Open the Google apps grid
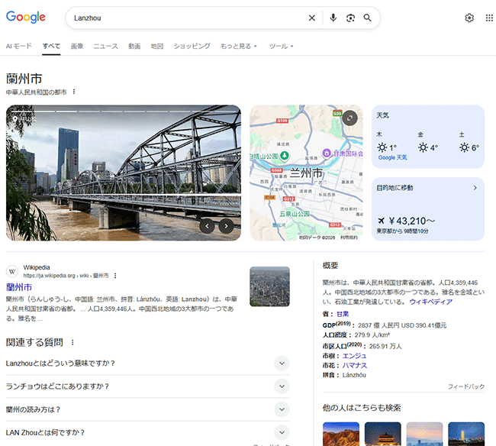Screen dimensions: 496x446 click(489, 18)
